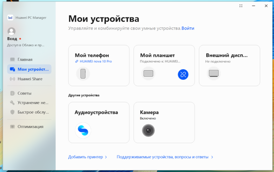Click 'Доступ в Облако и пр...' text

(x=26, y=45)
